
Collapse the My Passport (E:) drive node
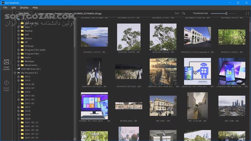(x=15, y=73)
